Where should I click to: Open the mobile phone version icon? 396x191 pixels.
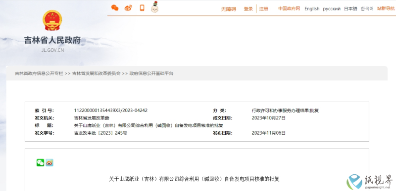(142, 8)
